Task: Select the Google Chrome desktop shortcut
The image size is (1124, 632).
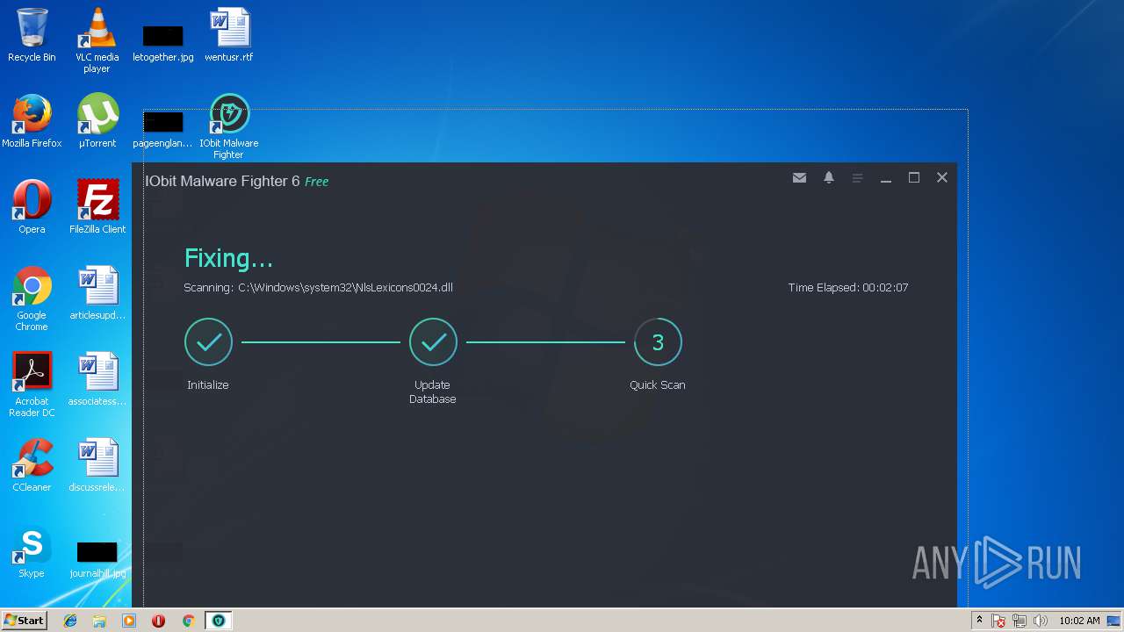Action: (x=32, y=298)
